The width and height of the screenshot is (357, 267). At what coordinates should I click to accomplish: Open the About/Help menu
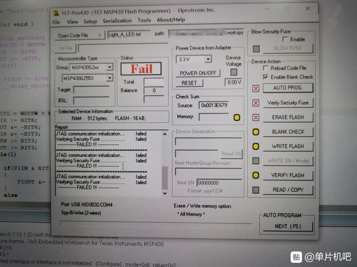(x=170, y=20)
